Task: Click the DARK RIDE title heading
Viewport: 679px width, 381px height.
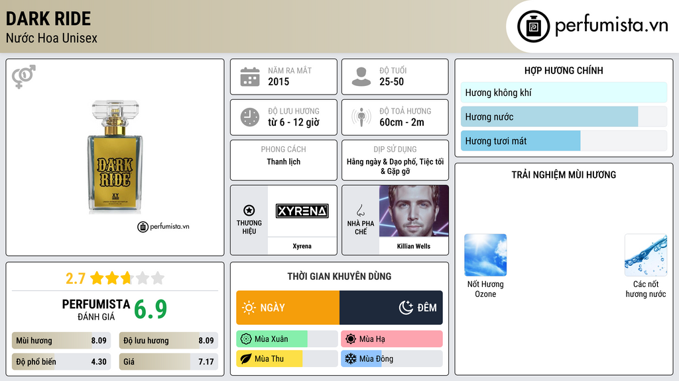Action: 48,19
